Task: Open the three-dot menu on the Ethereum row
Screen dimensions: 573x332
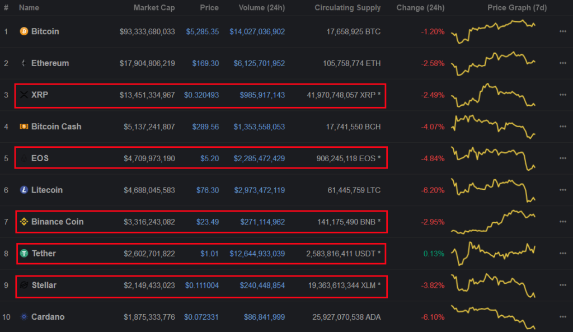Action: click(x=563, y=63)
